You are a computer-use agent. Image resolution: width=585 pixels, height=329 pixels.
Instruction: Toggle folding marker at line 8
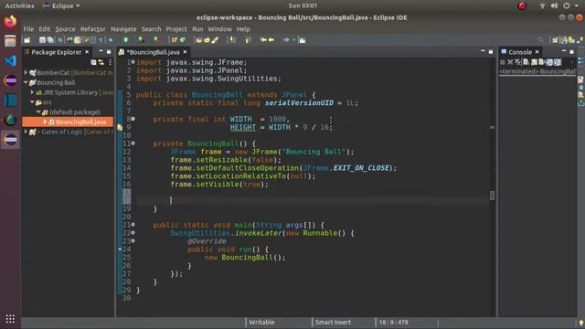133,119
